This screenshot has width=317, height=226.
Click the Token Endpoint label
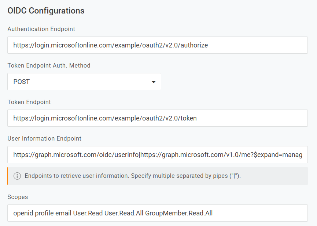(29, 102)
